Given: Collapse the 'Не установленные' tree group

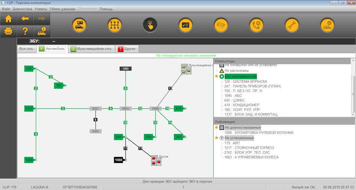Looking at the screenshot, I should pos(217,138).
